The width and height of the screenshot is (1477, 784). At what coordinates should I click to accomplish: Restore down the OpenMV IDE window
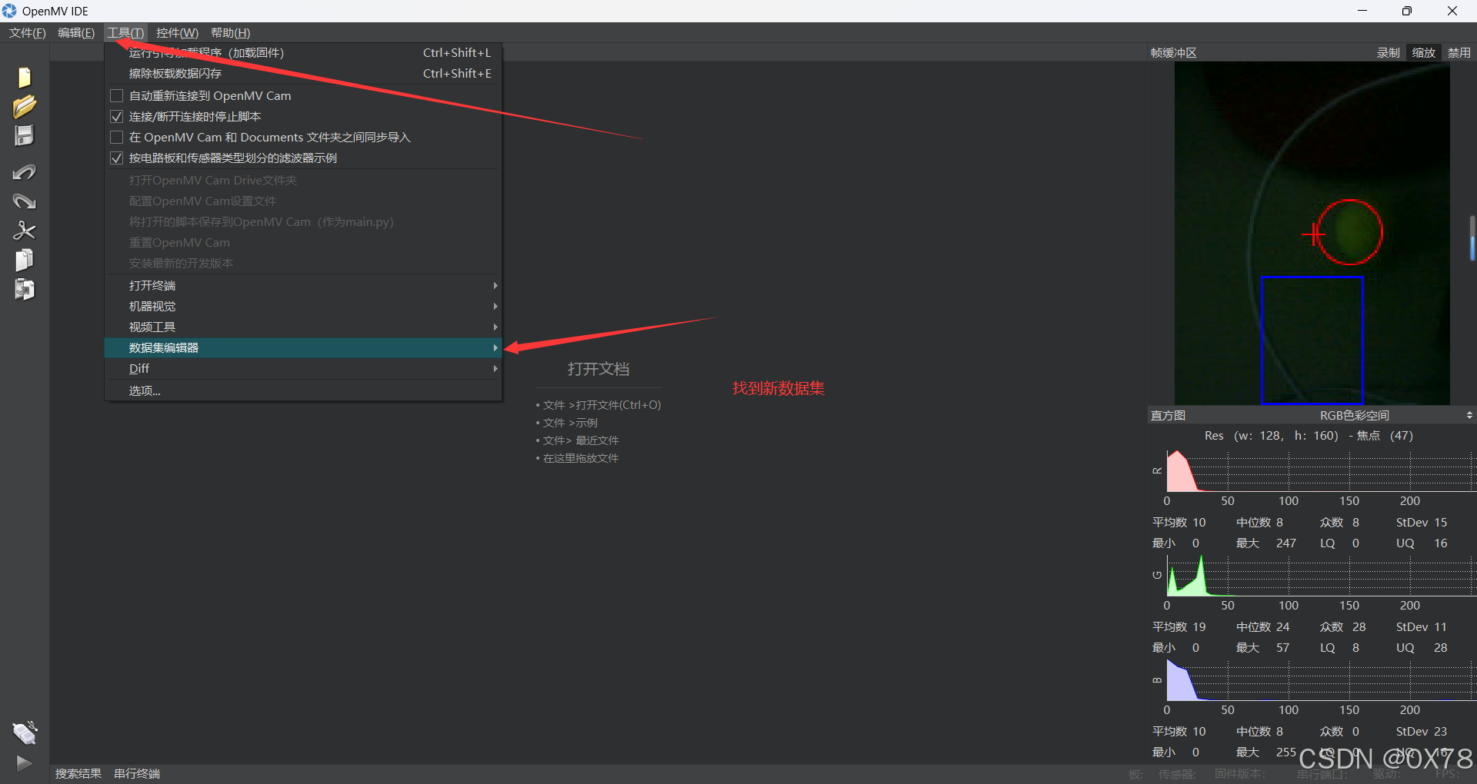1407,11
